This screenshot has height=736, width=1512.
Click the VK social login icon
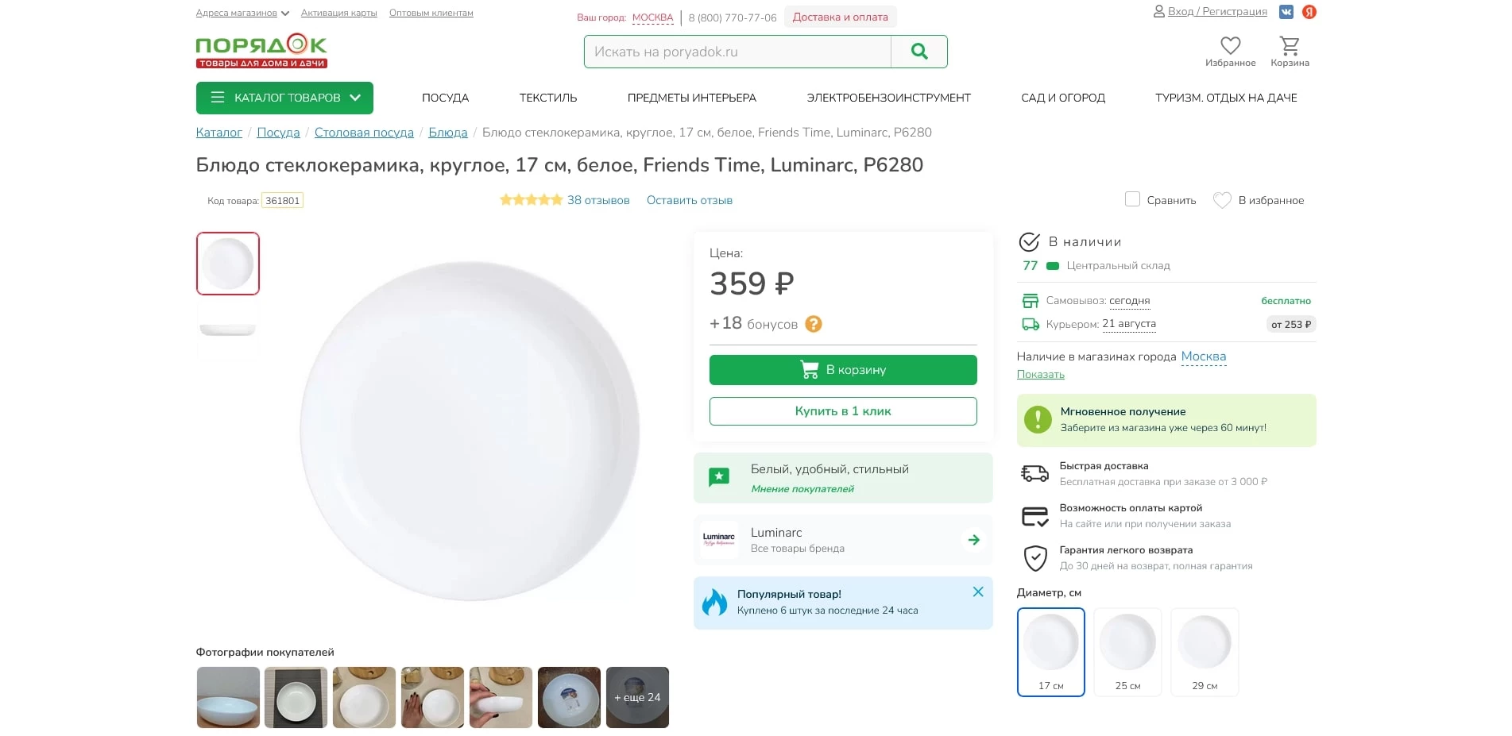tap(1286, 12)
